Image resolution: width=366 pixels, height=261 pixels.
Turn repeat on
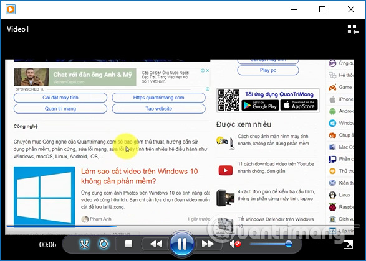(104, 244)
